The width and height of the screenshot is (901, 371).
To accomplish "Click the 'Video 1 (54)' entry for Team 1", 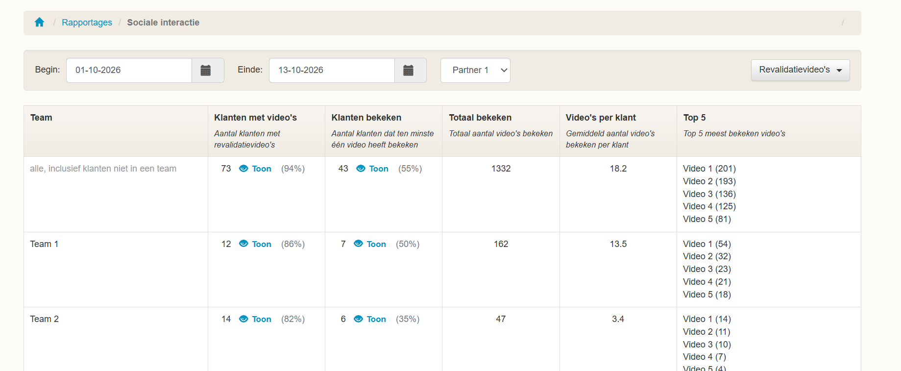I will (x=707, y=244).
